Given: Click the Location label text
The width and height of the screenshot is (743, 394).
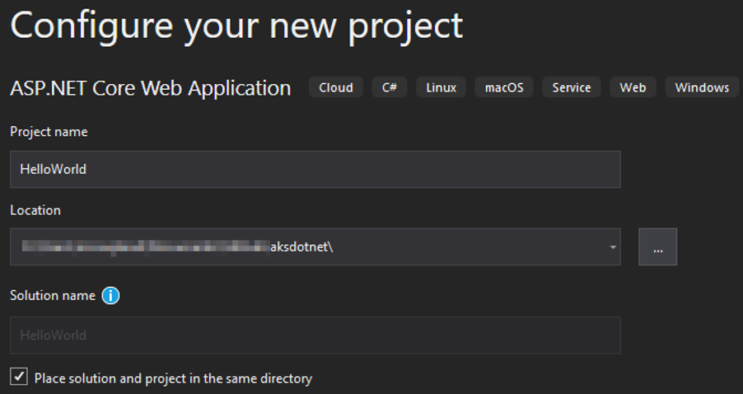Looking at the screenshot, I should [35, 210].
